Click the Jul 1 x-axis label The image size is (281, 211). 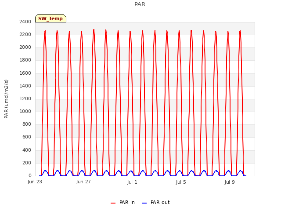[132, 182]
